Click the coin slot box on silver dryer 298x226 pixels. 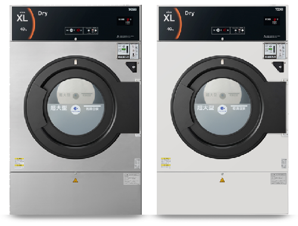click(128, 51)
